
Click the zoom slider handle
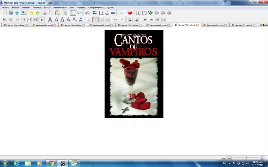[246, 158]
